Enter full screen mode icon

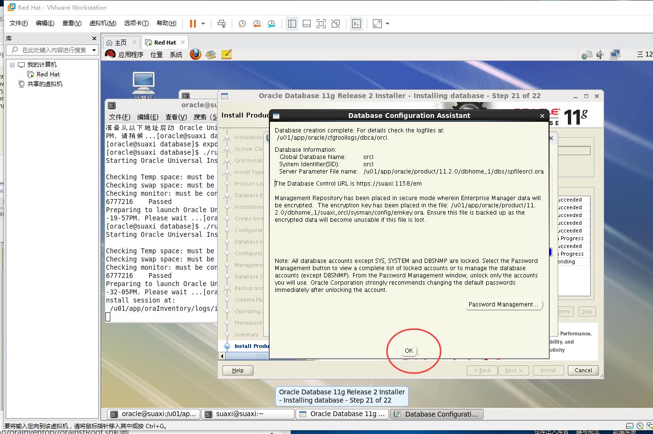[321, 24]
